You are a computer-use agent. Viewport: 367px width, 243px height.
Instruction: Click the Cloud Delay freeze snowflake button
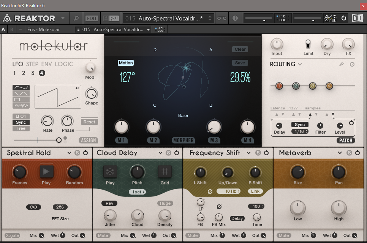pos(110,172)
